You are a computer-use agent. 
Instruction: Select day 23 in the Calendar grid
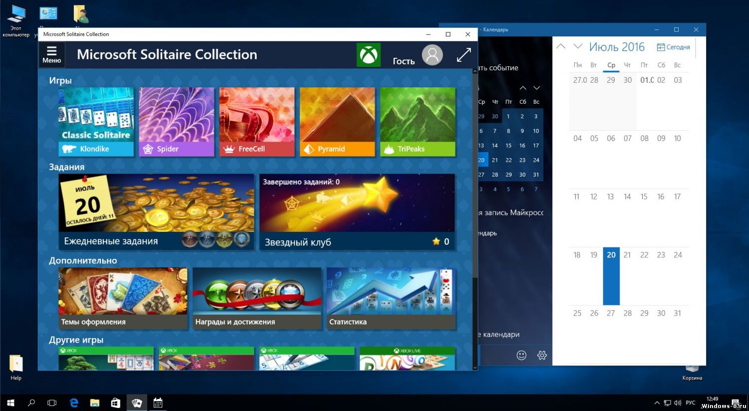[x=661, y=276]
